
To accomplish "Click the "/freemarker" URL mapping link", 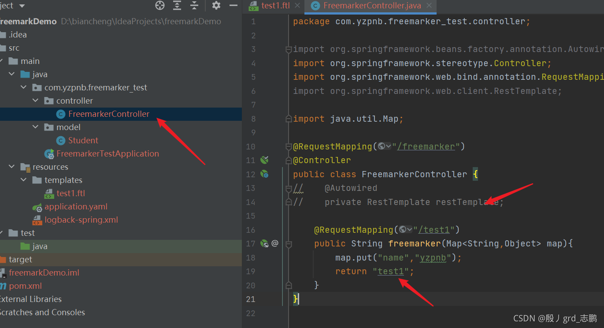I will click(426, 146).
